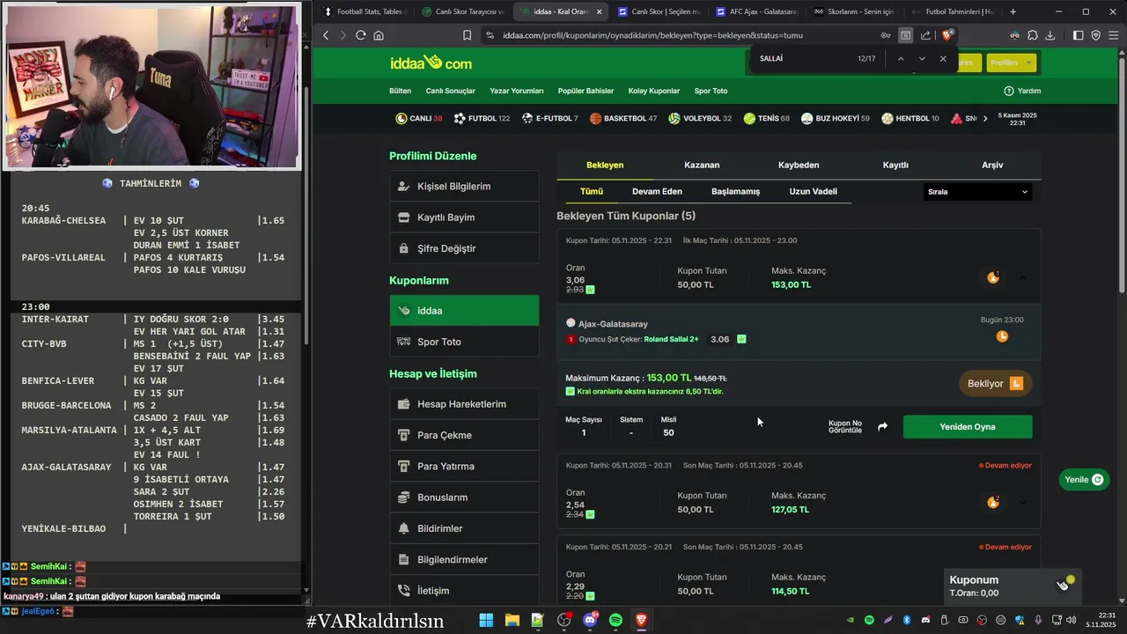Switch to the Kazanan tab

point(702,165)
